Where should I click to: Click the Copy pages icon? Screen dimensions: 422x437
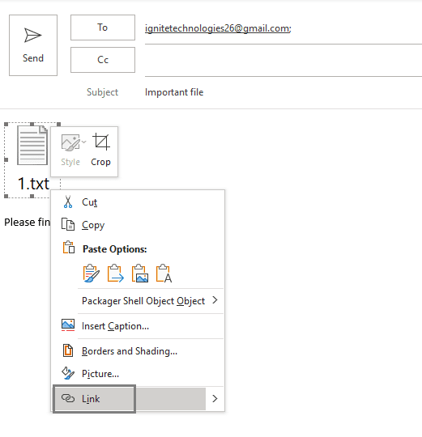pos(68,225)
